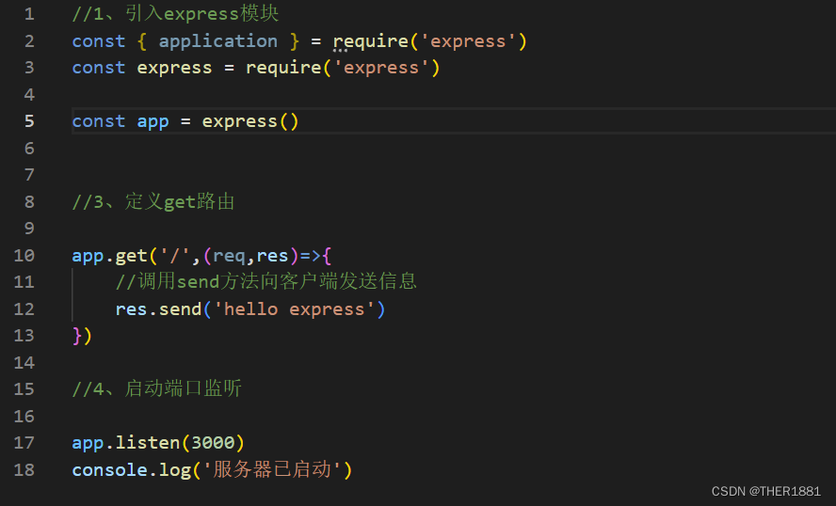The width and height of the screenshot is (836, 506).
Task: Click 'require' with dotted underline on line 2
Action: click(371, 41)
